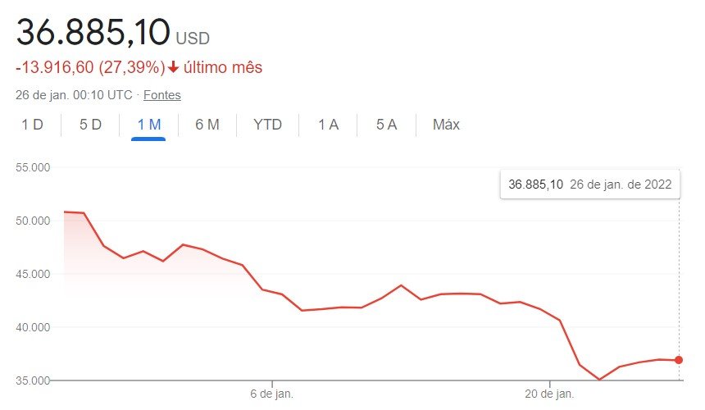Click the USD currency label
This screenshot has height=410, width=705.
tap(193, 39)
